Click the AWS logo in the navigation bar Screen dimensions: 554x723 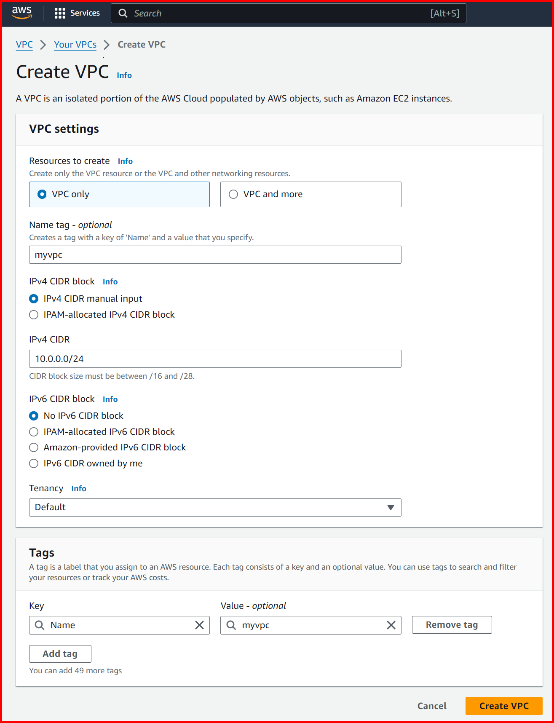[21, 13]
